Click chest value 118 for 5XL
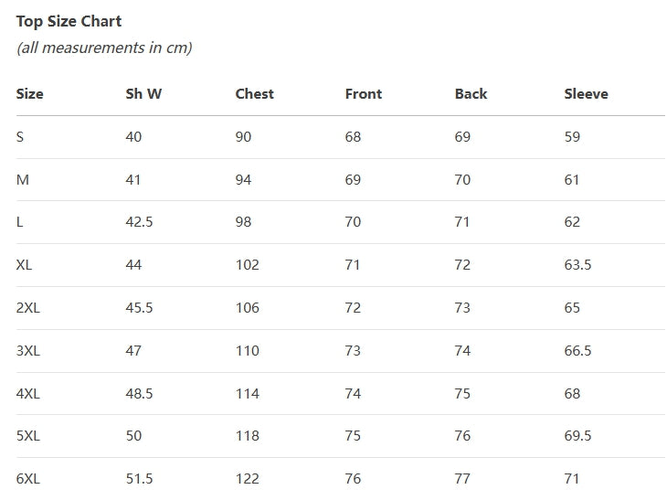Viewport: 667px width, 500px height. coord(247,435)
